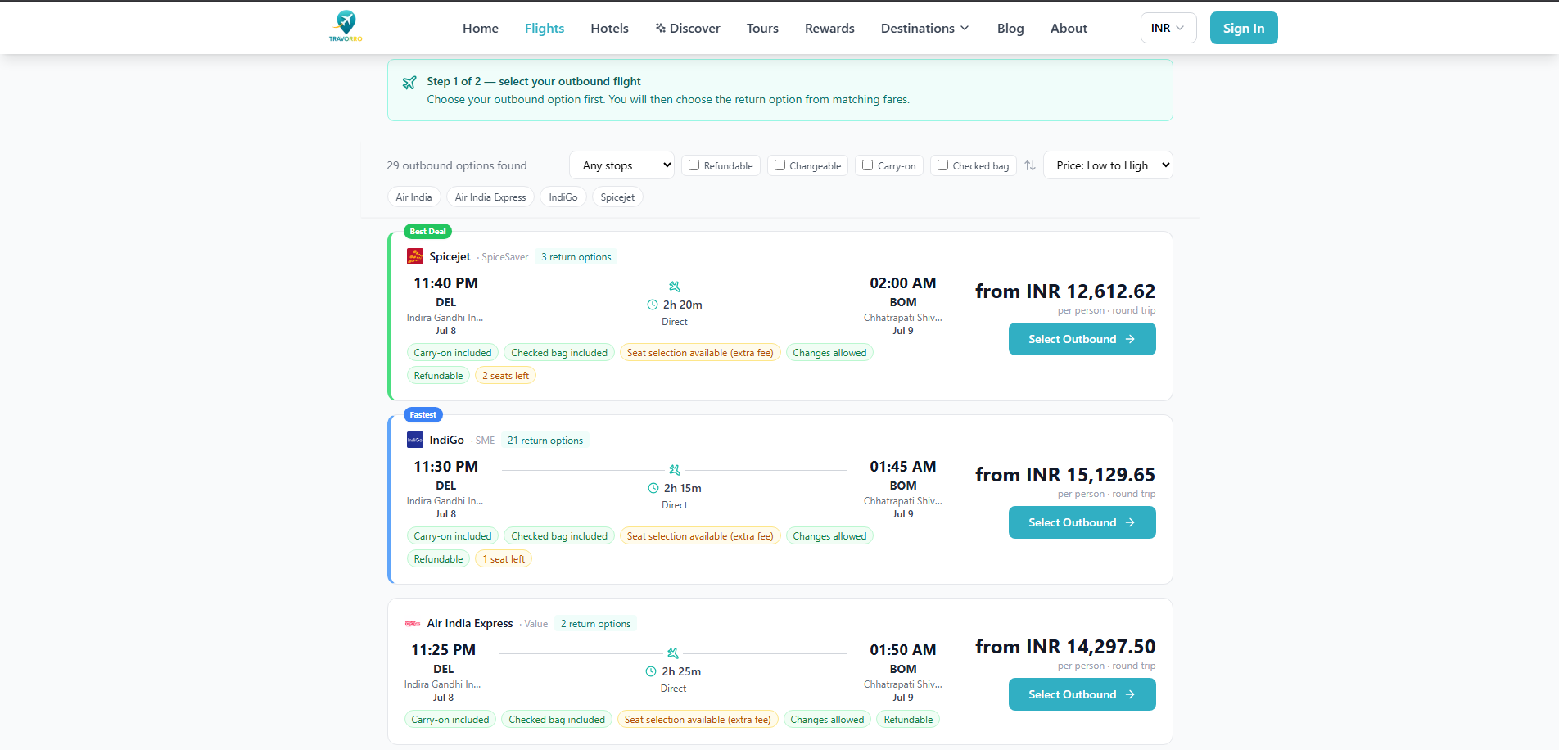The image size is (1559, 750).
Task: Click the Sign In button
Action: [x=1244, y=28]
